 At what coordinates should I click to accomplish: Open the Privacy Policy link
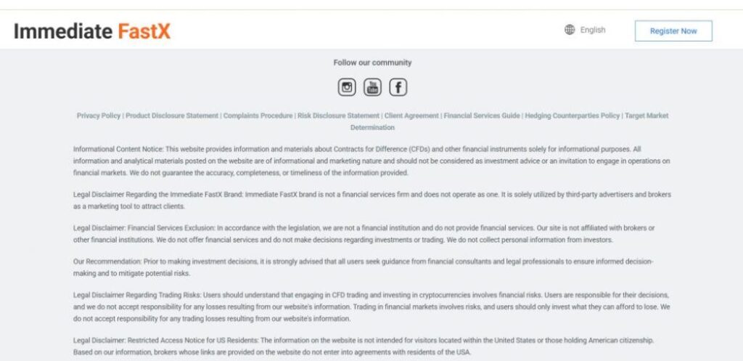coord(99,115)
